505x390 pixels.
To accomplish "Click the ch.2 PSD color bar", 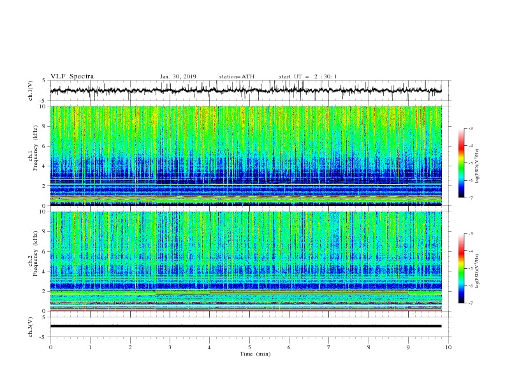I will [x=461, y=268].
